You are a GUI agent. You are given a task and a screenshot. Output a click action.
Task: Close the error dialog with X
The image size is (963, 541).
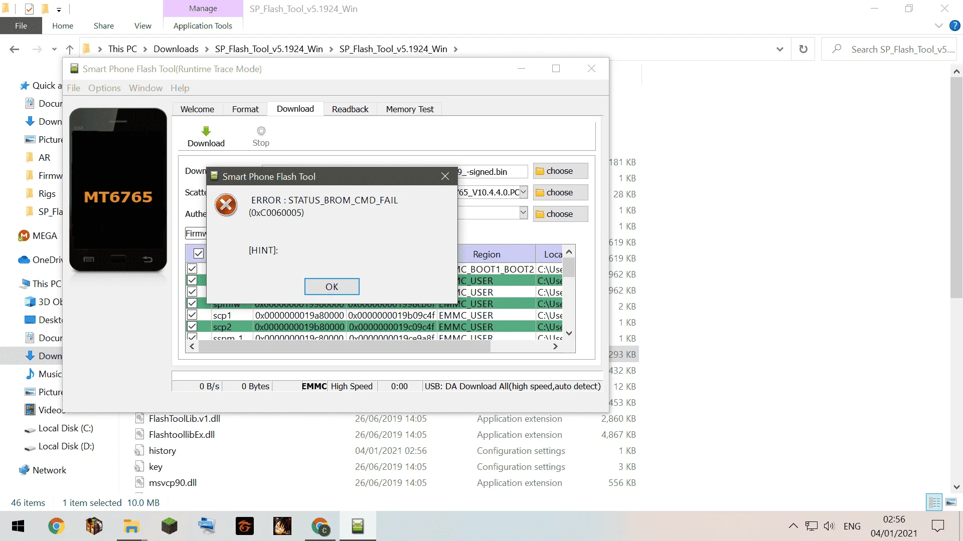pyautogui.click(x=445, y=176)
